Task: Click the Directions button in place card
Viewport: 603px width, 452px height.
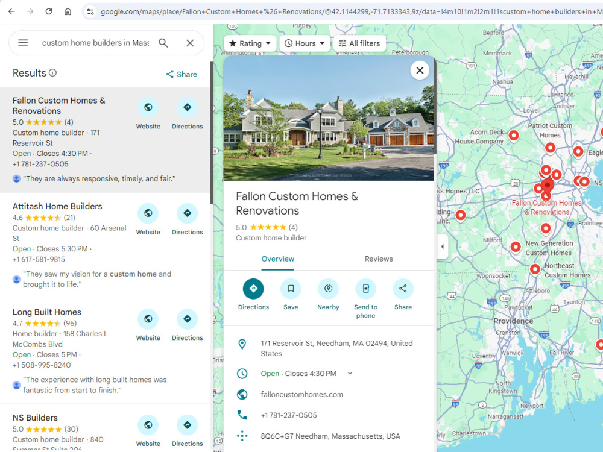Action: tap(253, 295)
